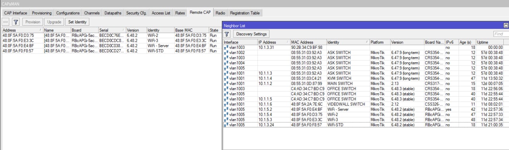The image size is (509, 150).
Task: Click the filter funnel icon in Neighbor List
Action: [x=227, y=34]
